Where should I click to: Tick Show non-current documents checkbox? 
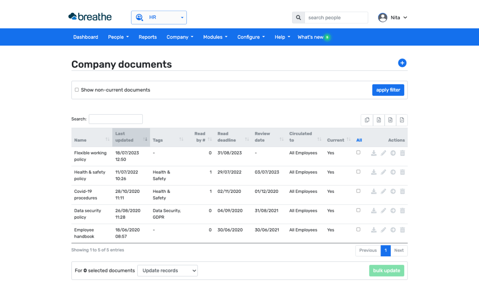pos(77,90)
